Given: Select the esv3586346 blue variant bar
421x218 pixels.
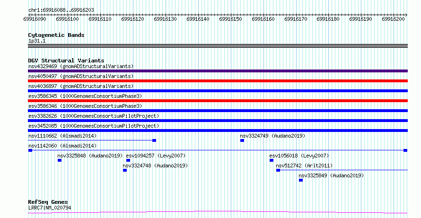Looking at the screenshot, I should point(218,111).
